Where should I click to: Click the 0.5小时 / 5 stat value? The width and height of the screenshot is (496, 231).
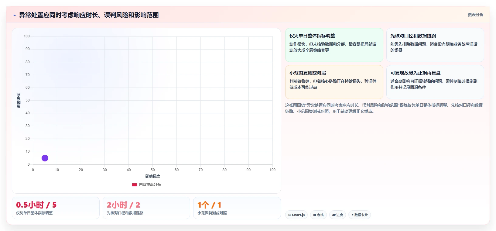(36, 205)
